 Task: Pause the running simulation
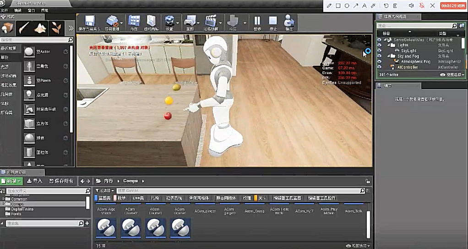pos(257,21)
